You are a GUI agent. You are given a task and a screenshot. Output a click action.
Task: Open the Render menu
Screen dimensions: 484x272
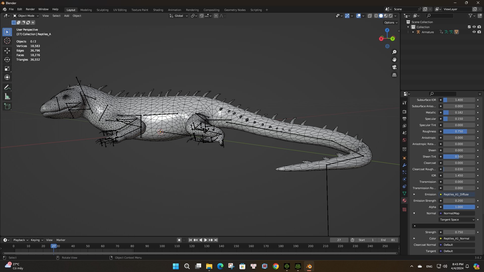tap(30, 9)
